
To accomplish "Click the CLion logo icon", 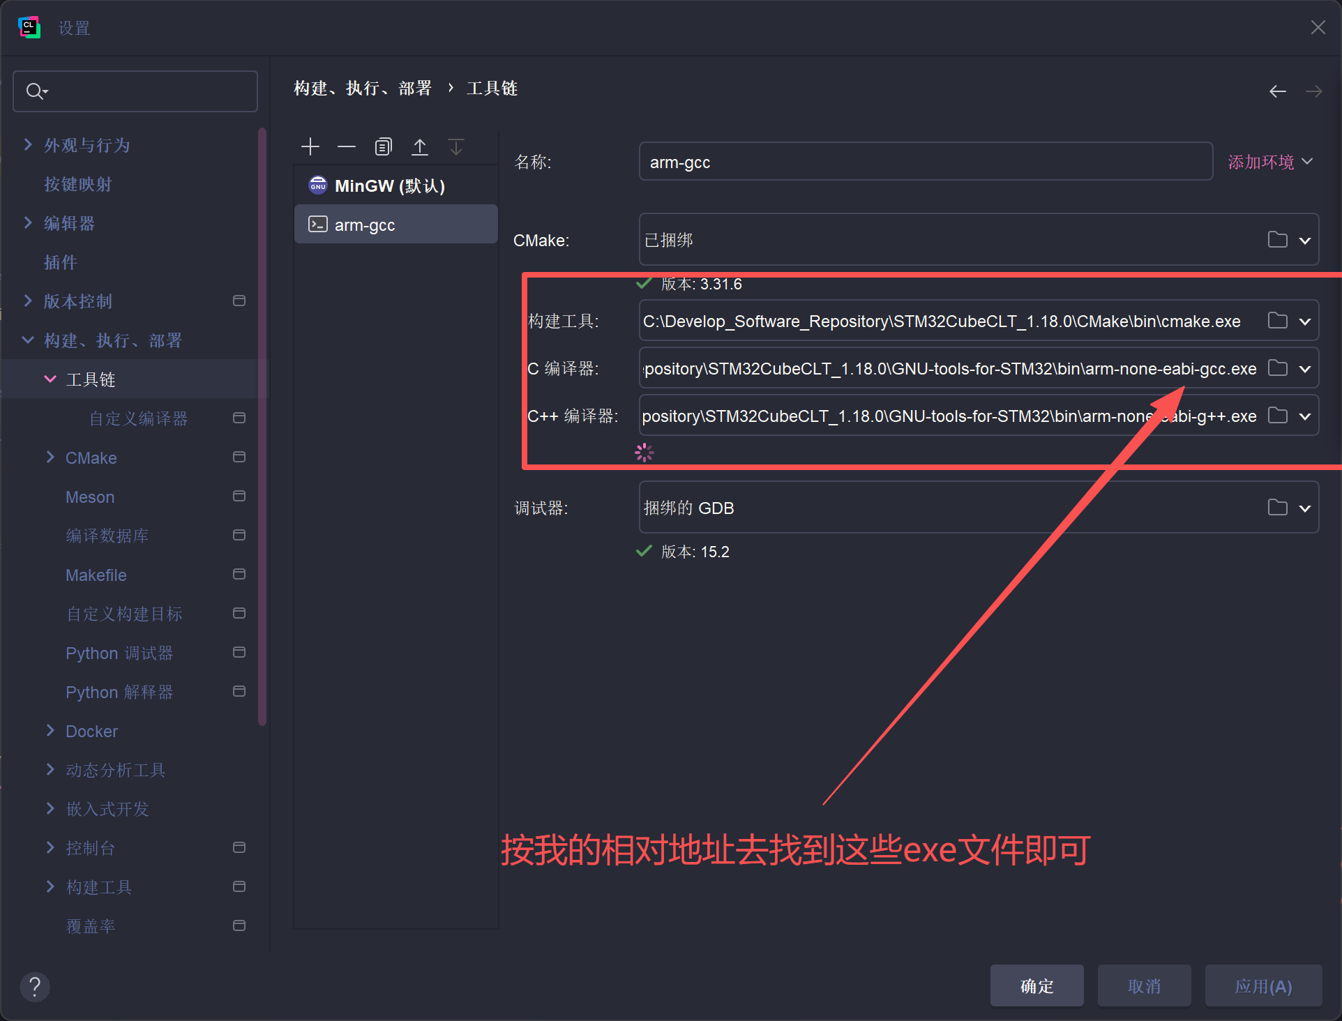I will point(29,28).
